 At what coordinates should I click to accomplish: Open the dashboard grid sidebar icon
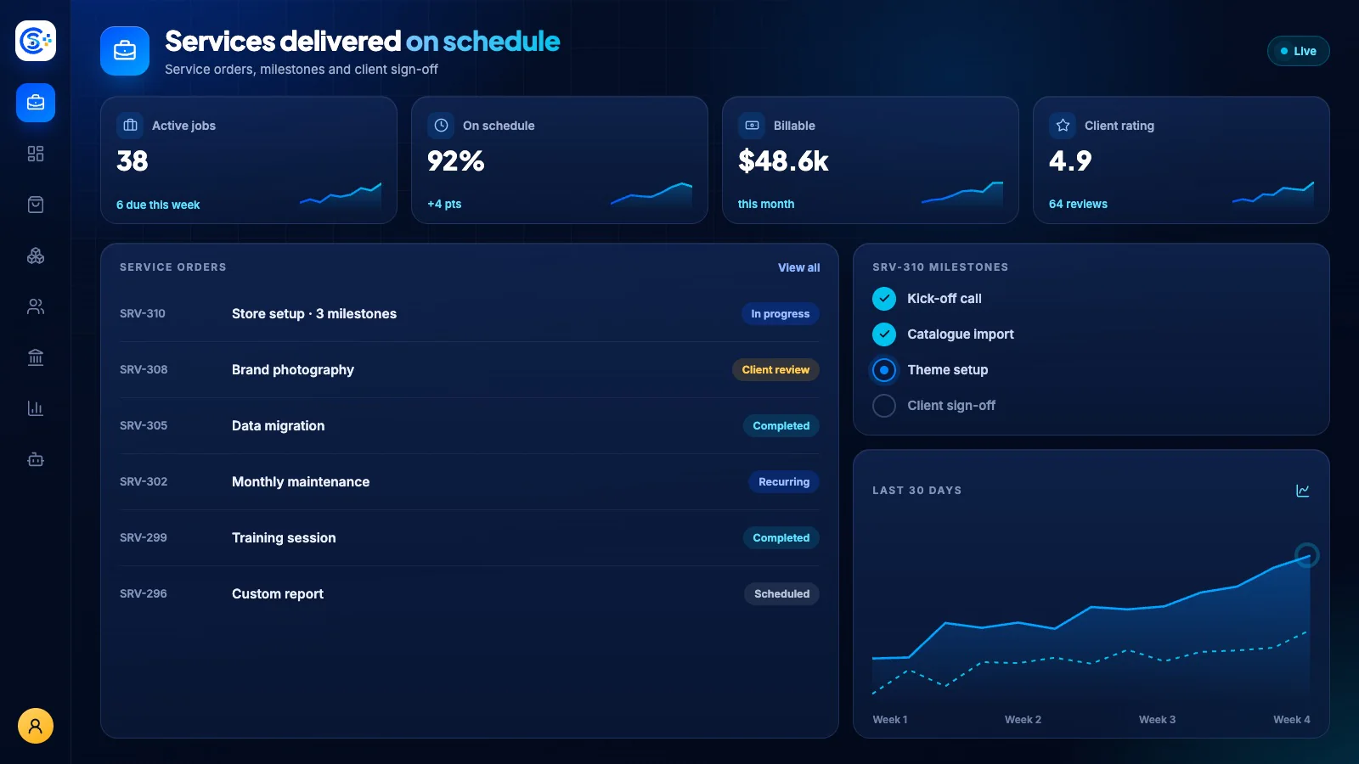36,154
